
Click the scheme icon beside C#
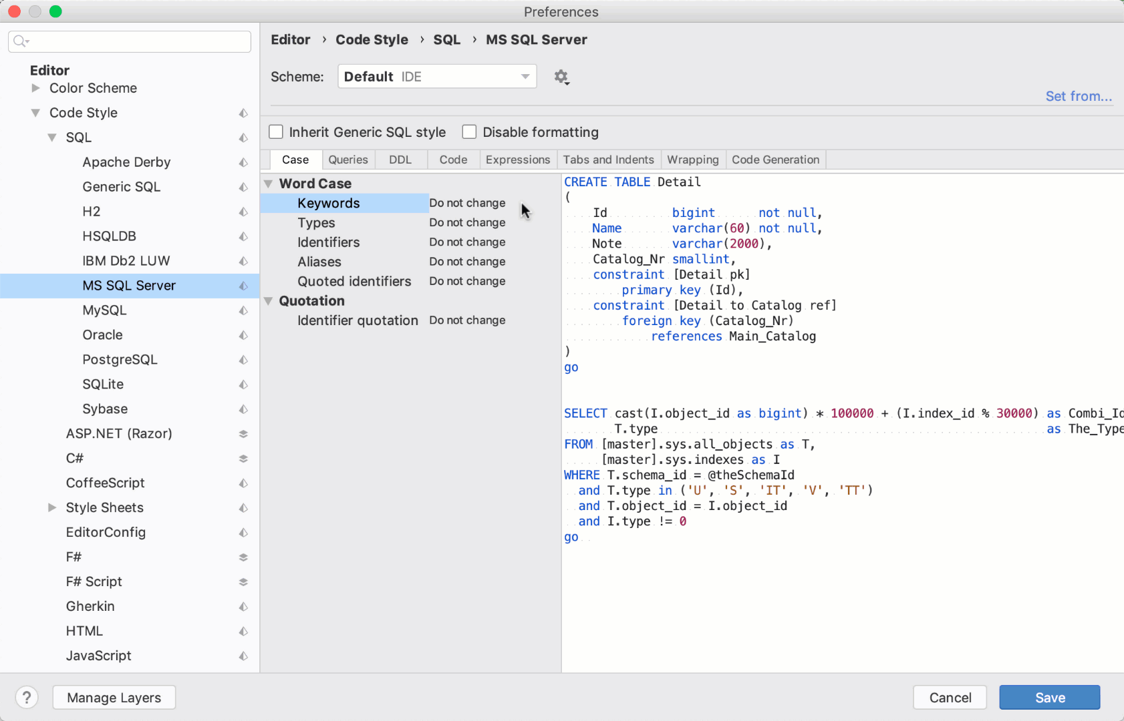click(243, 458)
